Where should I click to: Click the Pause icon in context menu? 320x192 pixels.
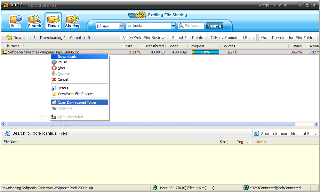click(x=54, y=62)
